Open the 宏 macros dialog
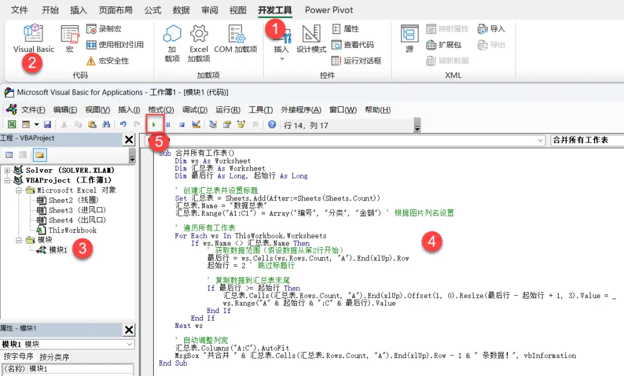This screenshot has width=624, height=376. tap(70, 39)
